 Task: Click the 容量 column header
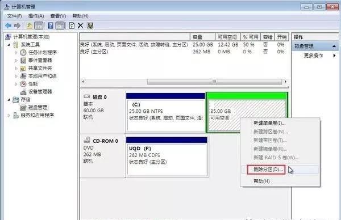(x=202, y=37)
